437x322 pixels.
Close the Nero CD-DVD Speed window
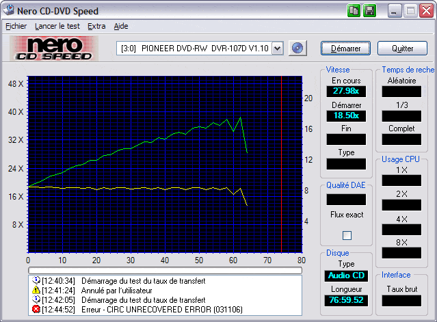click(427, 11)
